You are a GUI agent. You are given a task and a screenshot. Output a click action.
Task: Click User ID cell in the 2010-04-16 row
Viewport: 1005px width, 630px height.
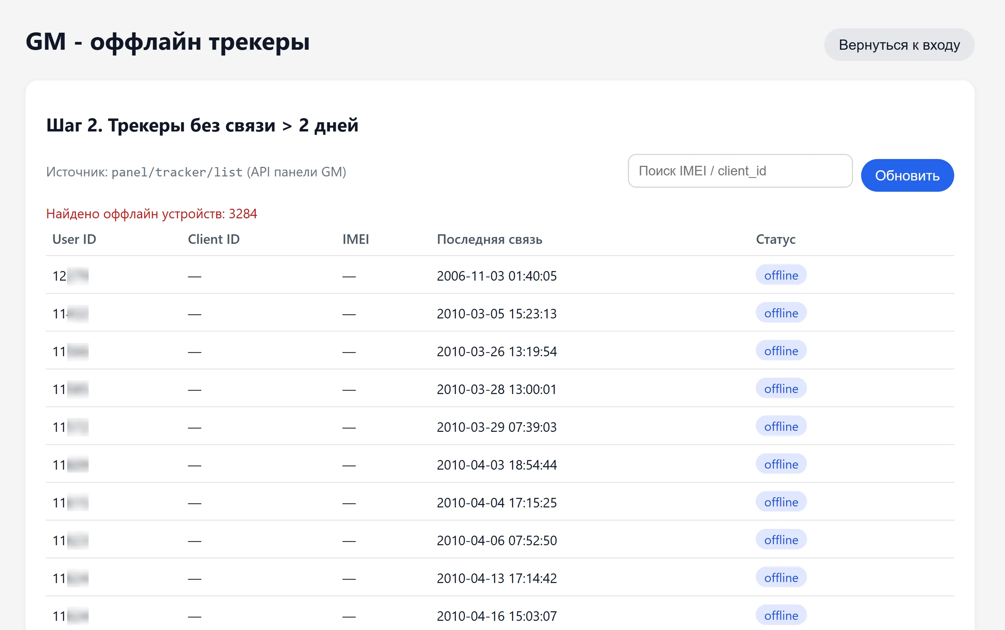[70, 616]
